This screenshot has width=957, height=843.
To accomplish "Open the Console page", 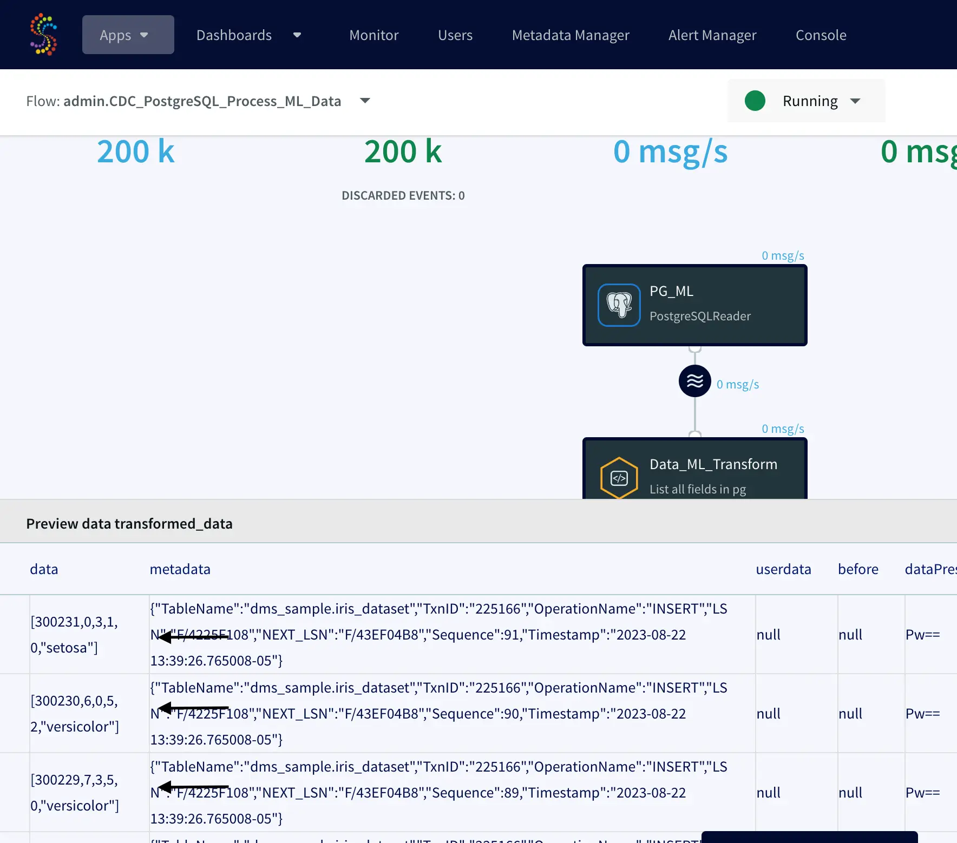I will pyautogui.click(x=821, y=35).
